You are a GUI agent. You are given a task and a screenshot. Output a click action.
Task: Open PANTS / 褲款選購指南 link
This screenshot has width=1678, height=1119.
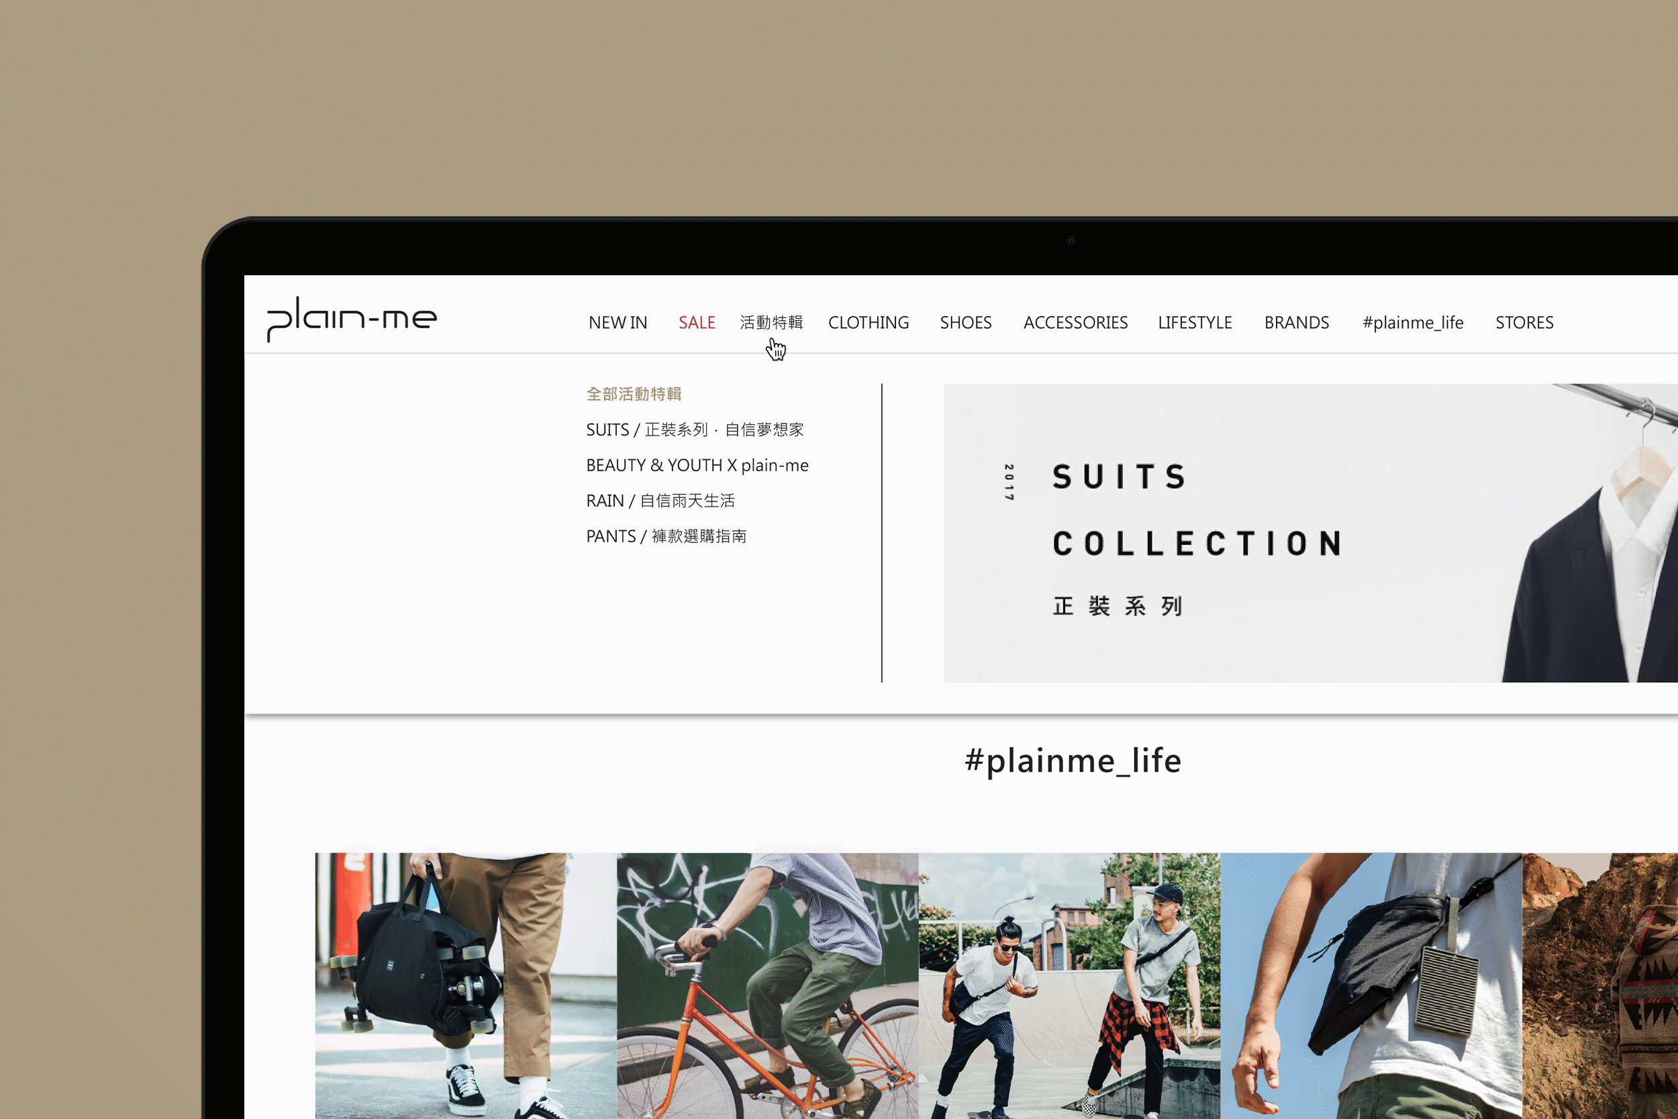coord(666,536)
